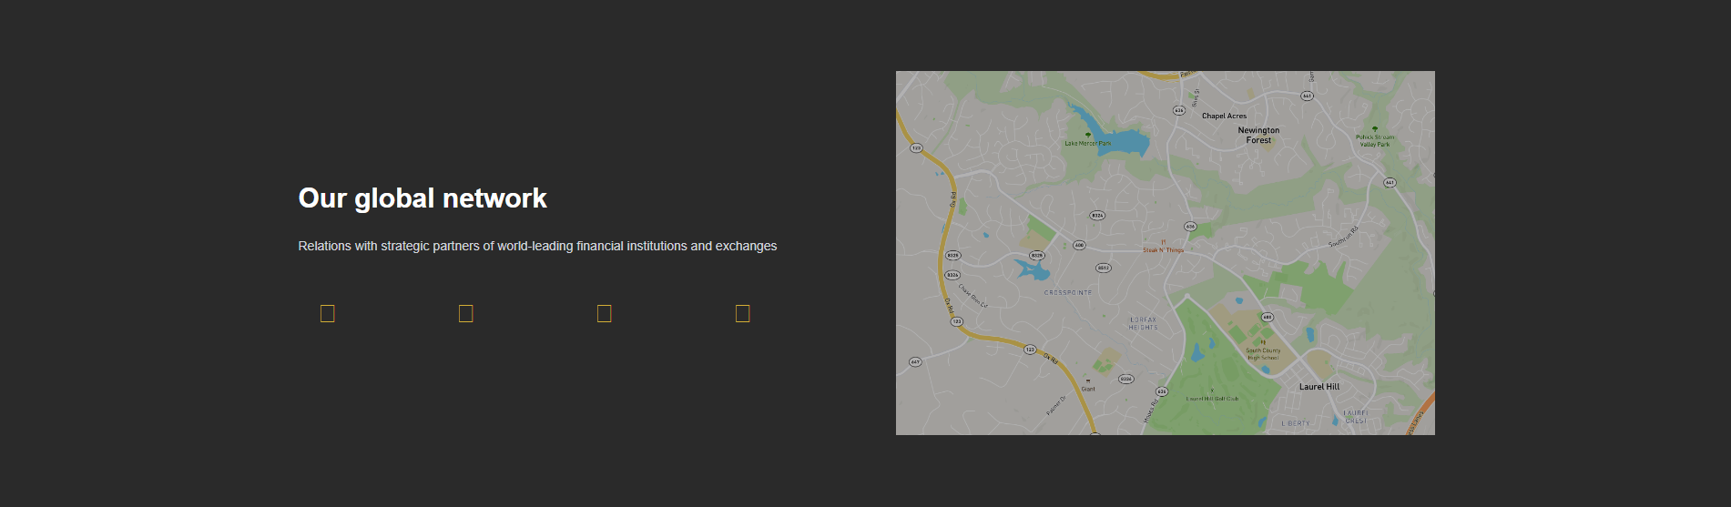Click the Chase Glen Cir road label

point(972,296)
